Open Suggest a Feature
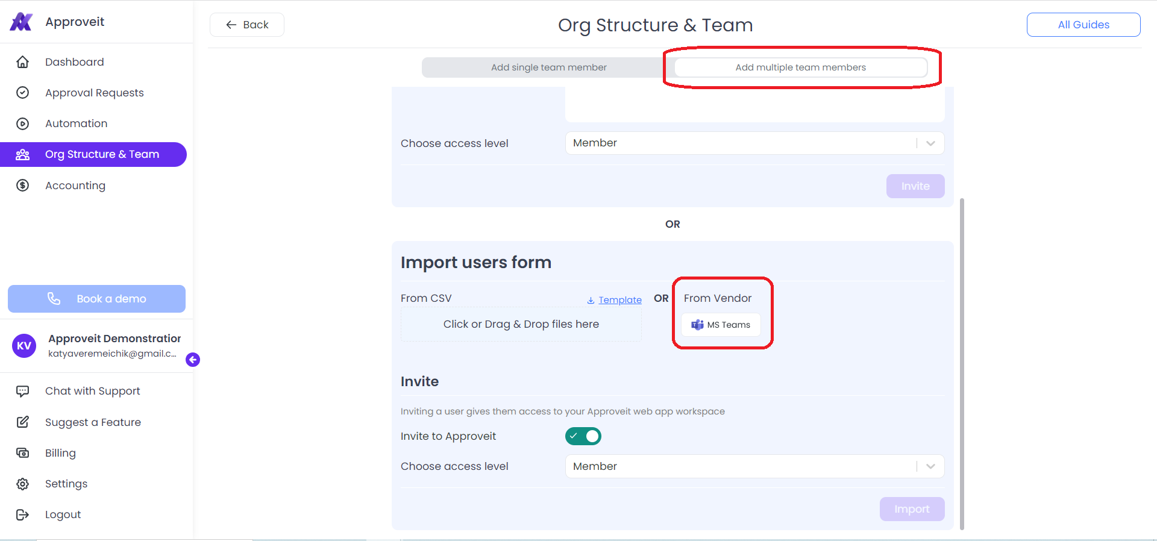 93,422
